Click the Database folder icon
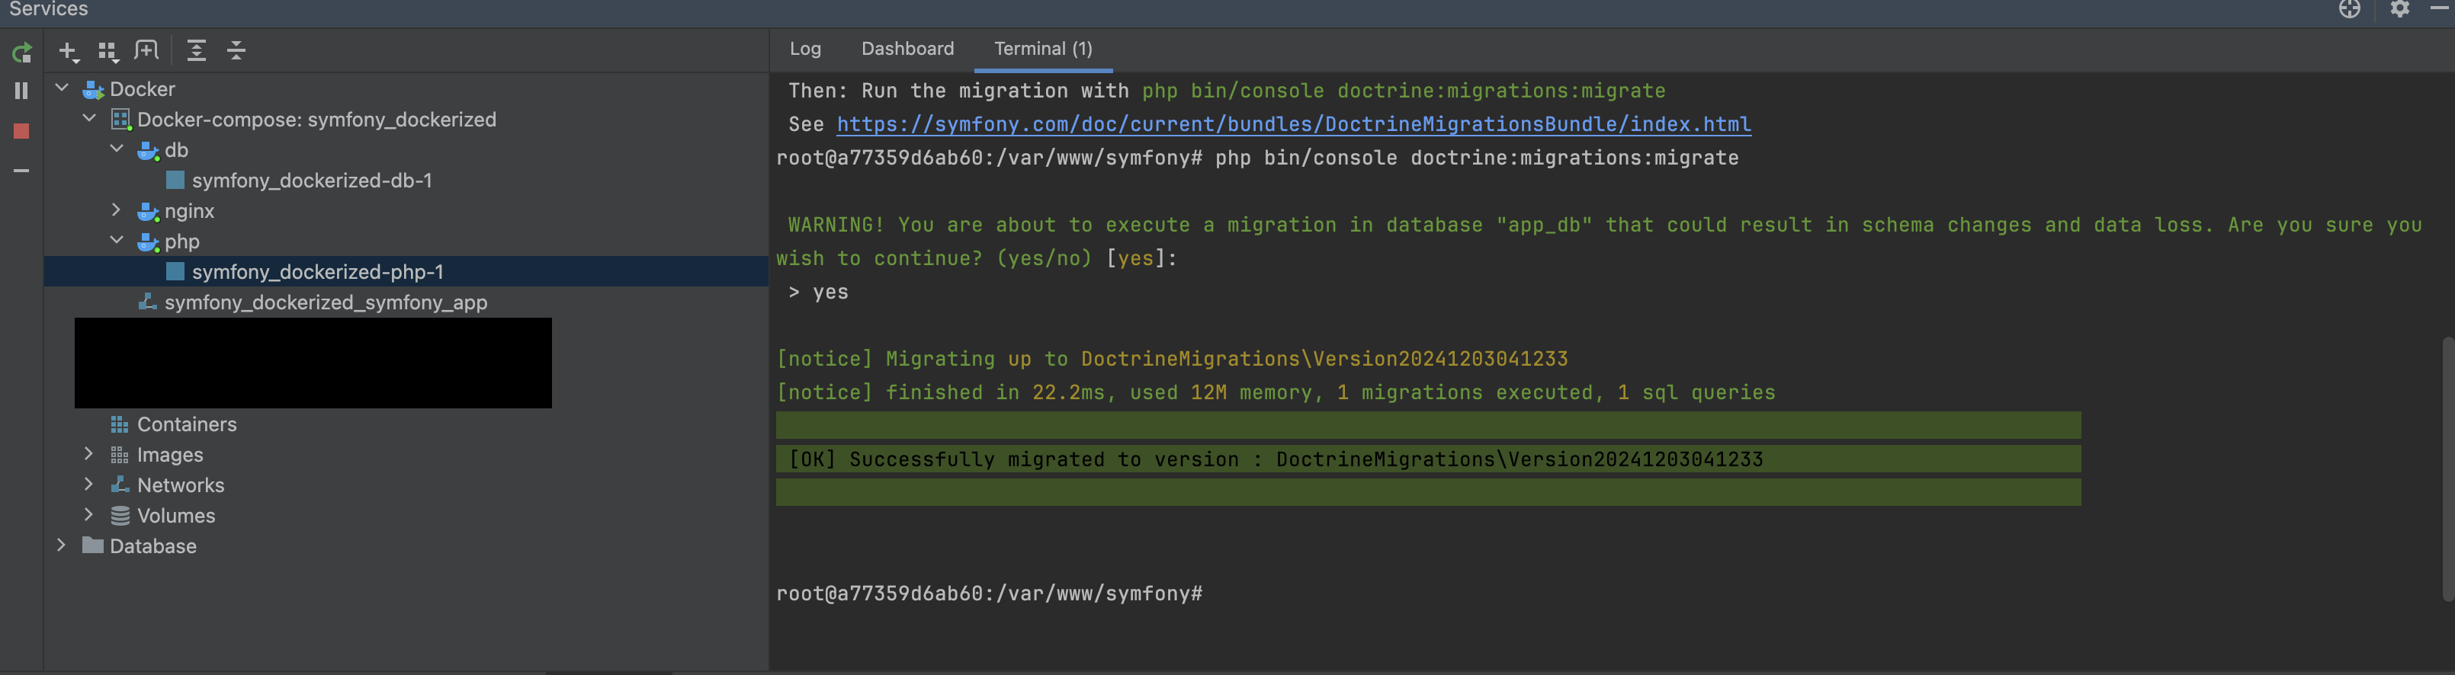This screenshot has width=2455, height=675. click(x=92, y=545)
